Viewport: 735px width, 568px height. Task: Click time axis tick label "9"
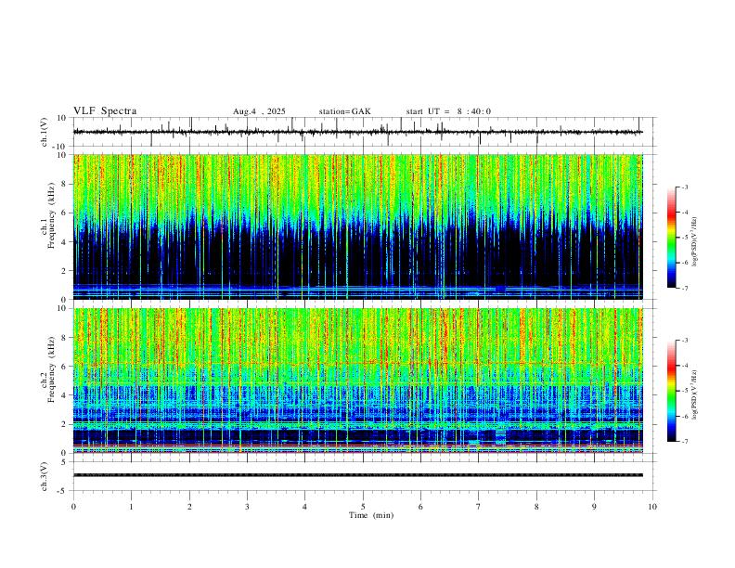(x=594, y=507)
